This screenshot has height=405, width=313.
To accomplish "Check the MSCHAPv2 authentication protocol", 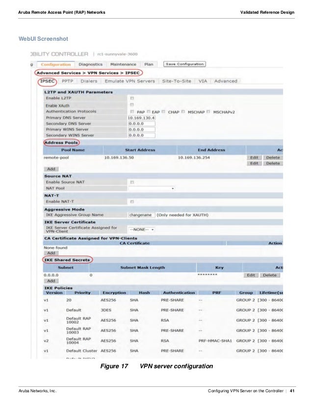I will (209, 112).
